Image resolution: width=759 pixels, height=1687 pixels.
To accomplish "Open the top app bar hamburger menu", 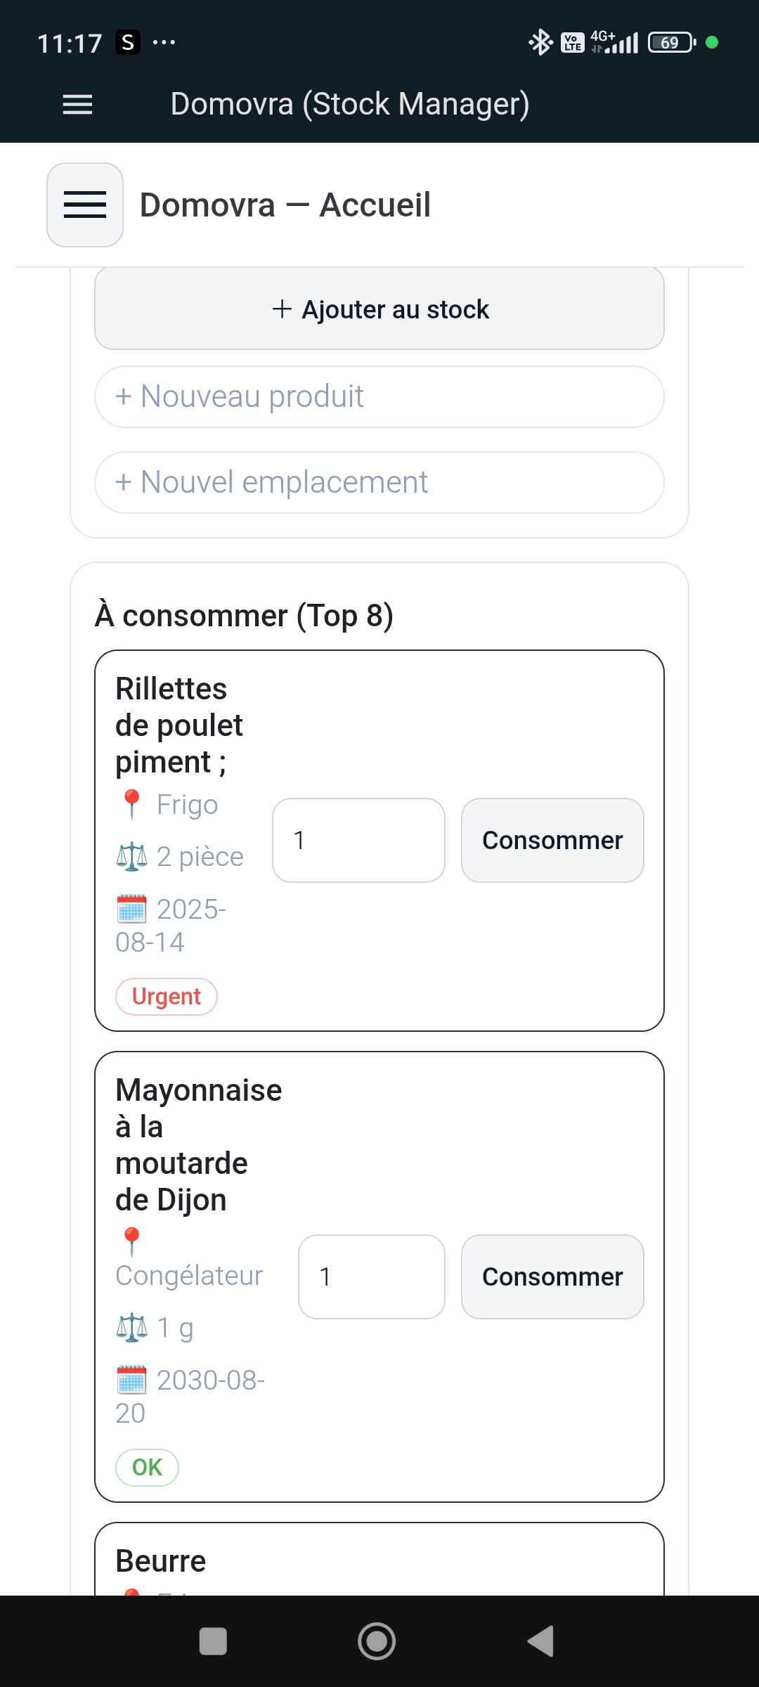I will pyautogui.click(x=77, y=105).
